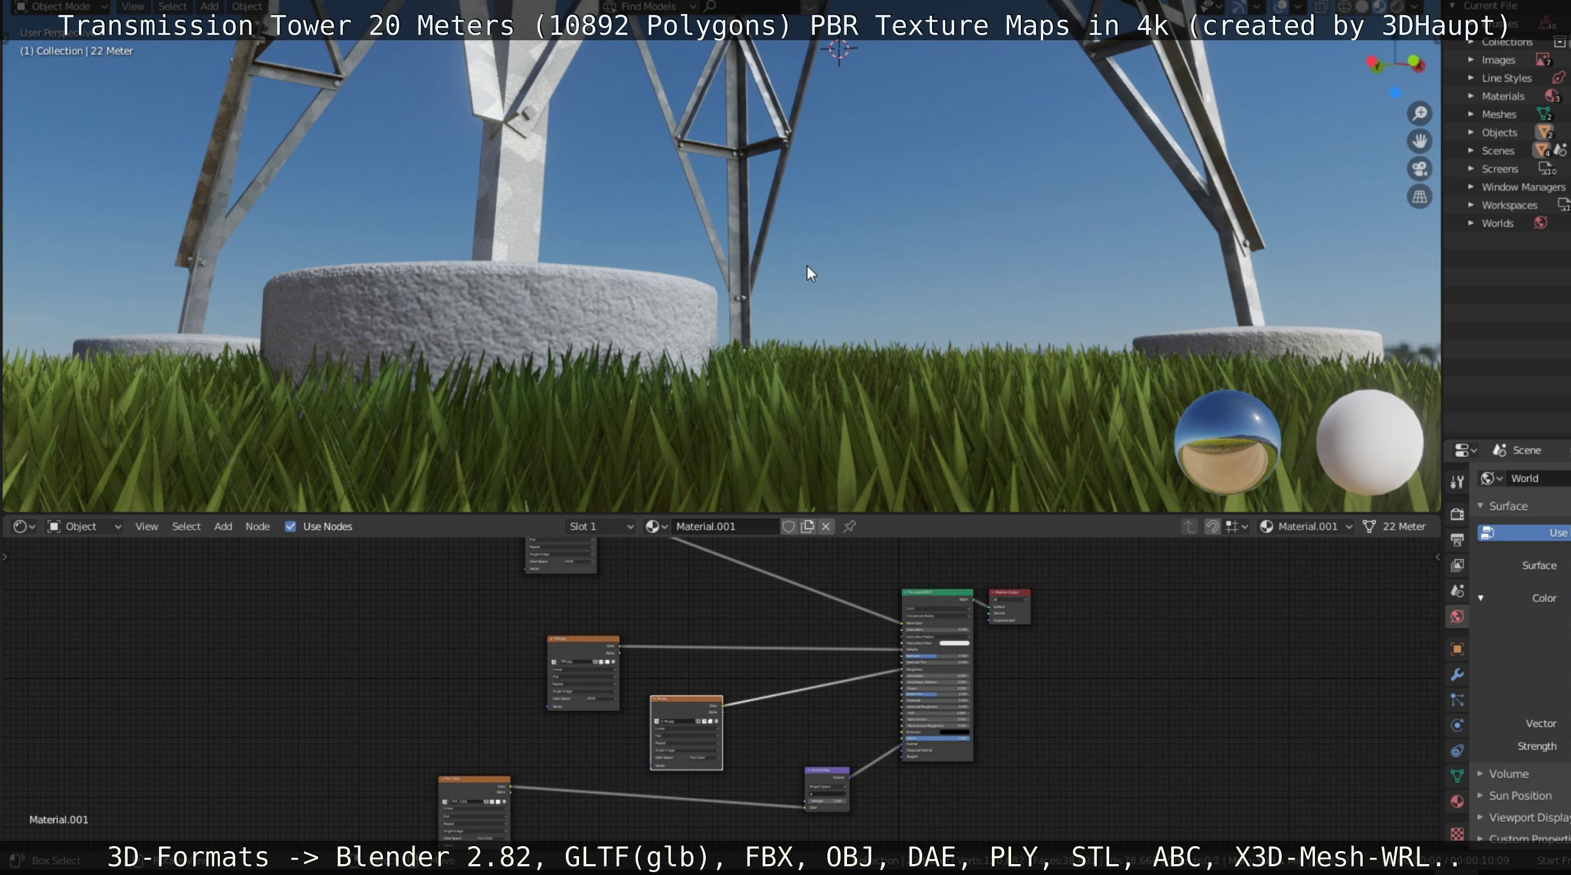
Task: Pin the node editor material
Action: [x=850, y=526]
